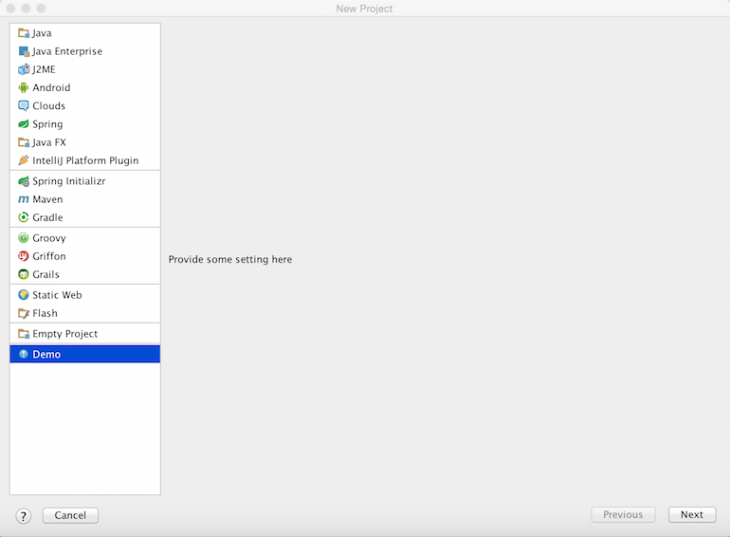Click the Clouds speech bubble icon
Image resolution: width=730 pixels, height=537 pixels.
(x=24, y=106)
